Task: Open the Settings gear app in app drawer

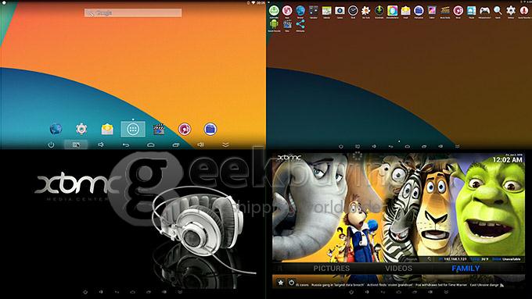Action: point(511,11)
